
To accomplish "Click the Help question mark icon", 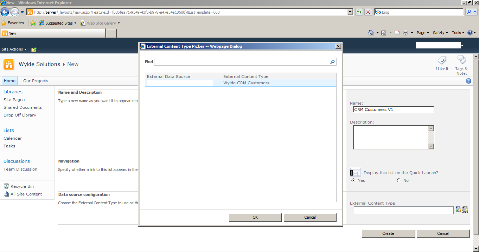I will 468,81.
